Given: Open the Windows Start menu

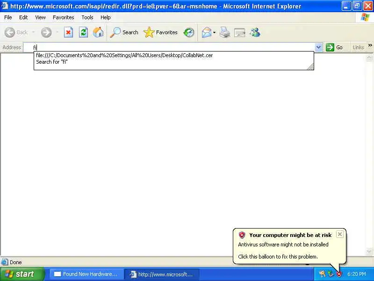Looking at the screenshot, I should pos(22,274).
